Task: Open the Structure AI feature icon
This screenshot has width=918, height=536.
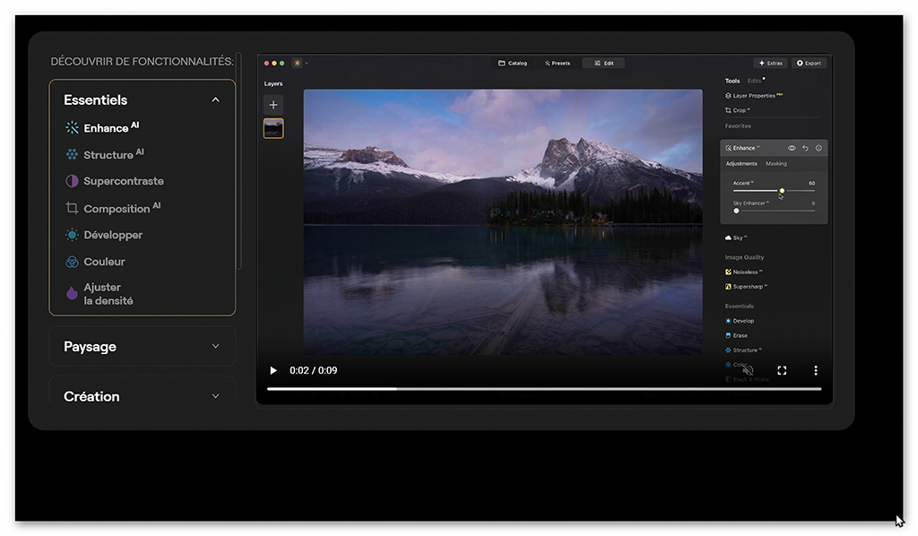Action: [x=72, y=154]
